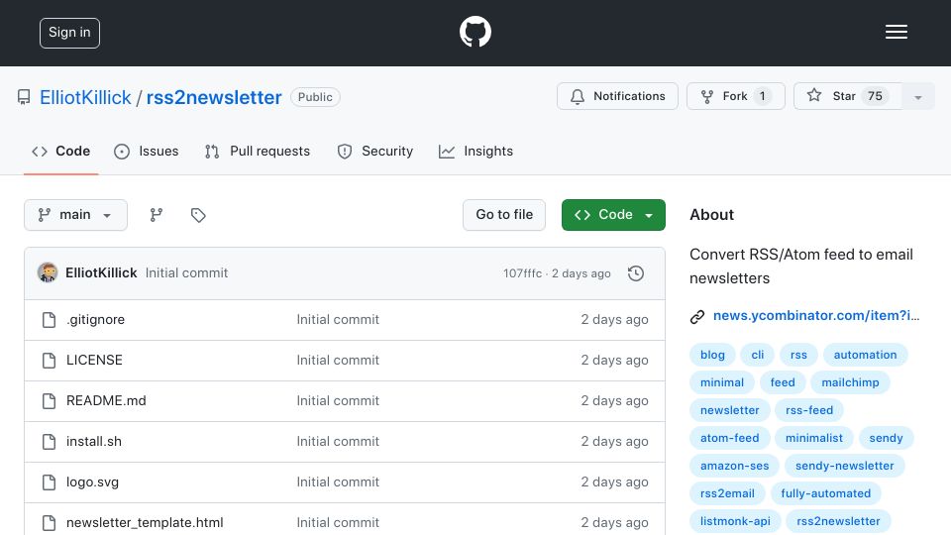Click ElliotKillick's avatar in commit row
The image size is (951, 535).
48,273
